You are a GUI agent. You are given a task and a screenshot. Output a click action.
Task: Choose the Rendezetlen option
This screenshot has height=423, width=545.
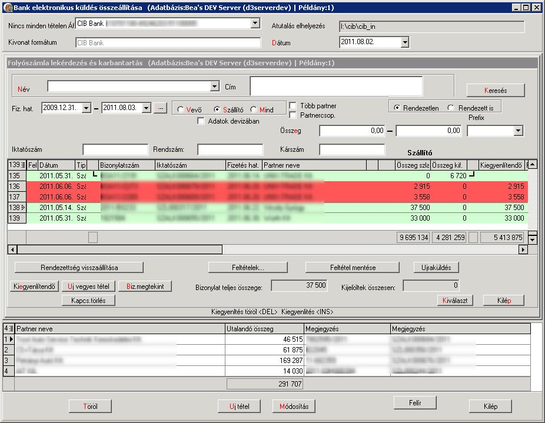(397, 108)
